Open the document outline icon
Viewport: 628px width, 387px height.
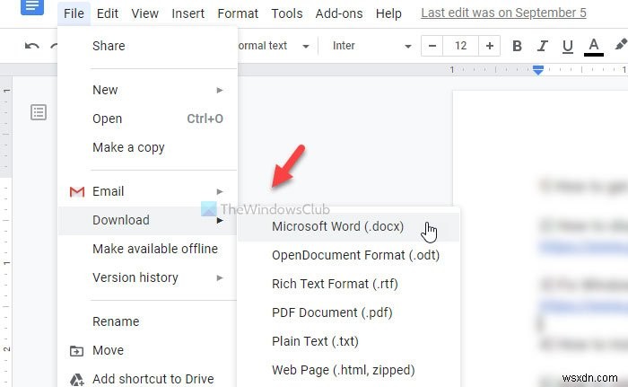coord(39,112)
